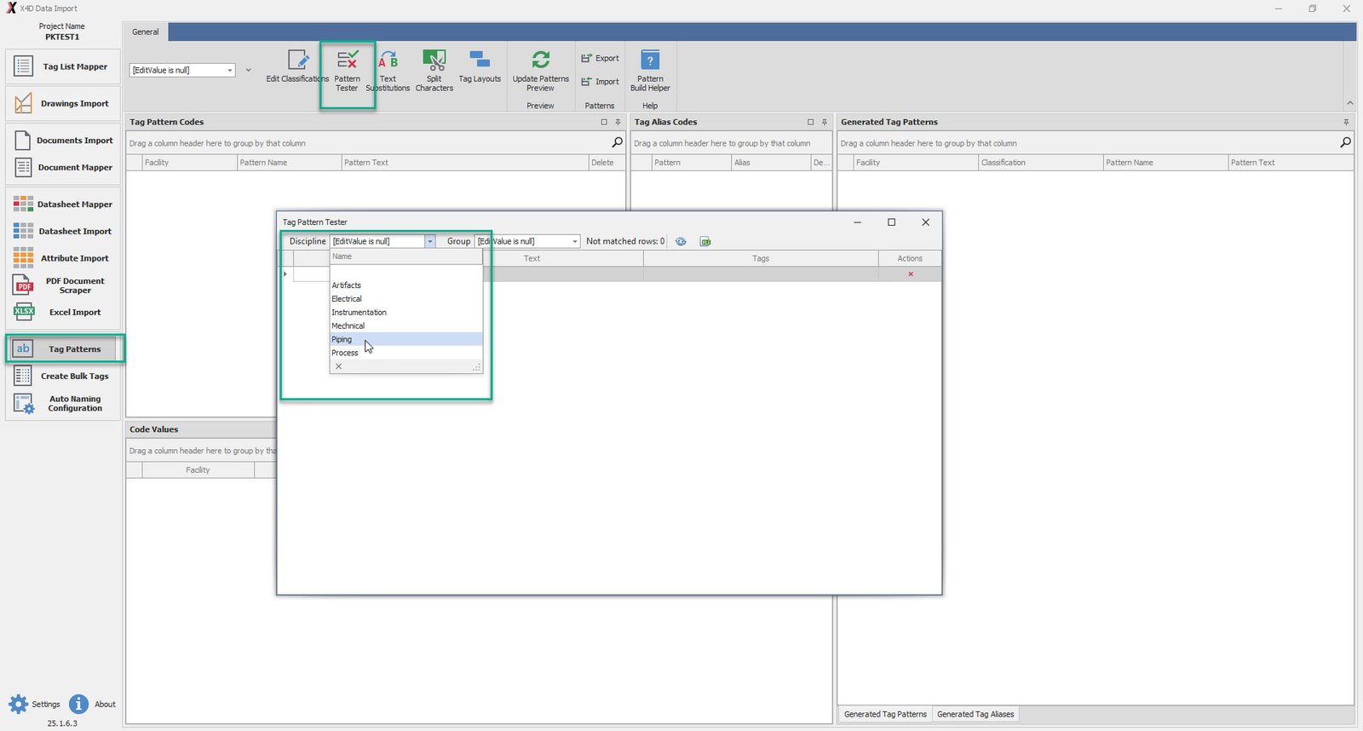Maximize the Tag Alias Codes panel
1363x731 pixels.
pos(810,123)
